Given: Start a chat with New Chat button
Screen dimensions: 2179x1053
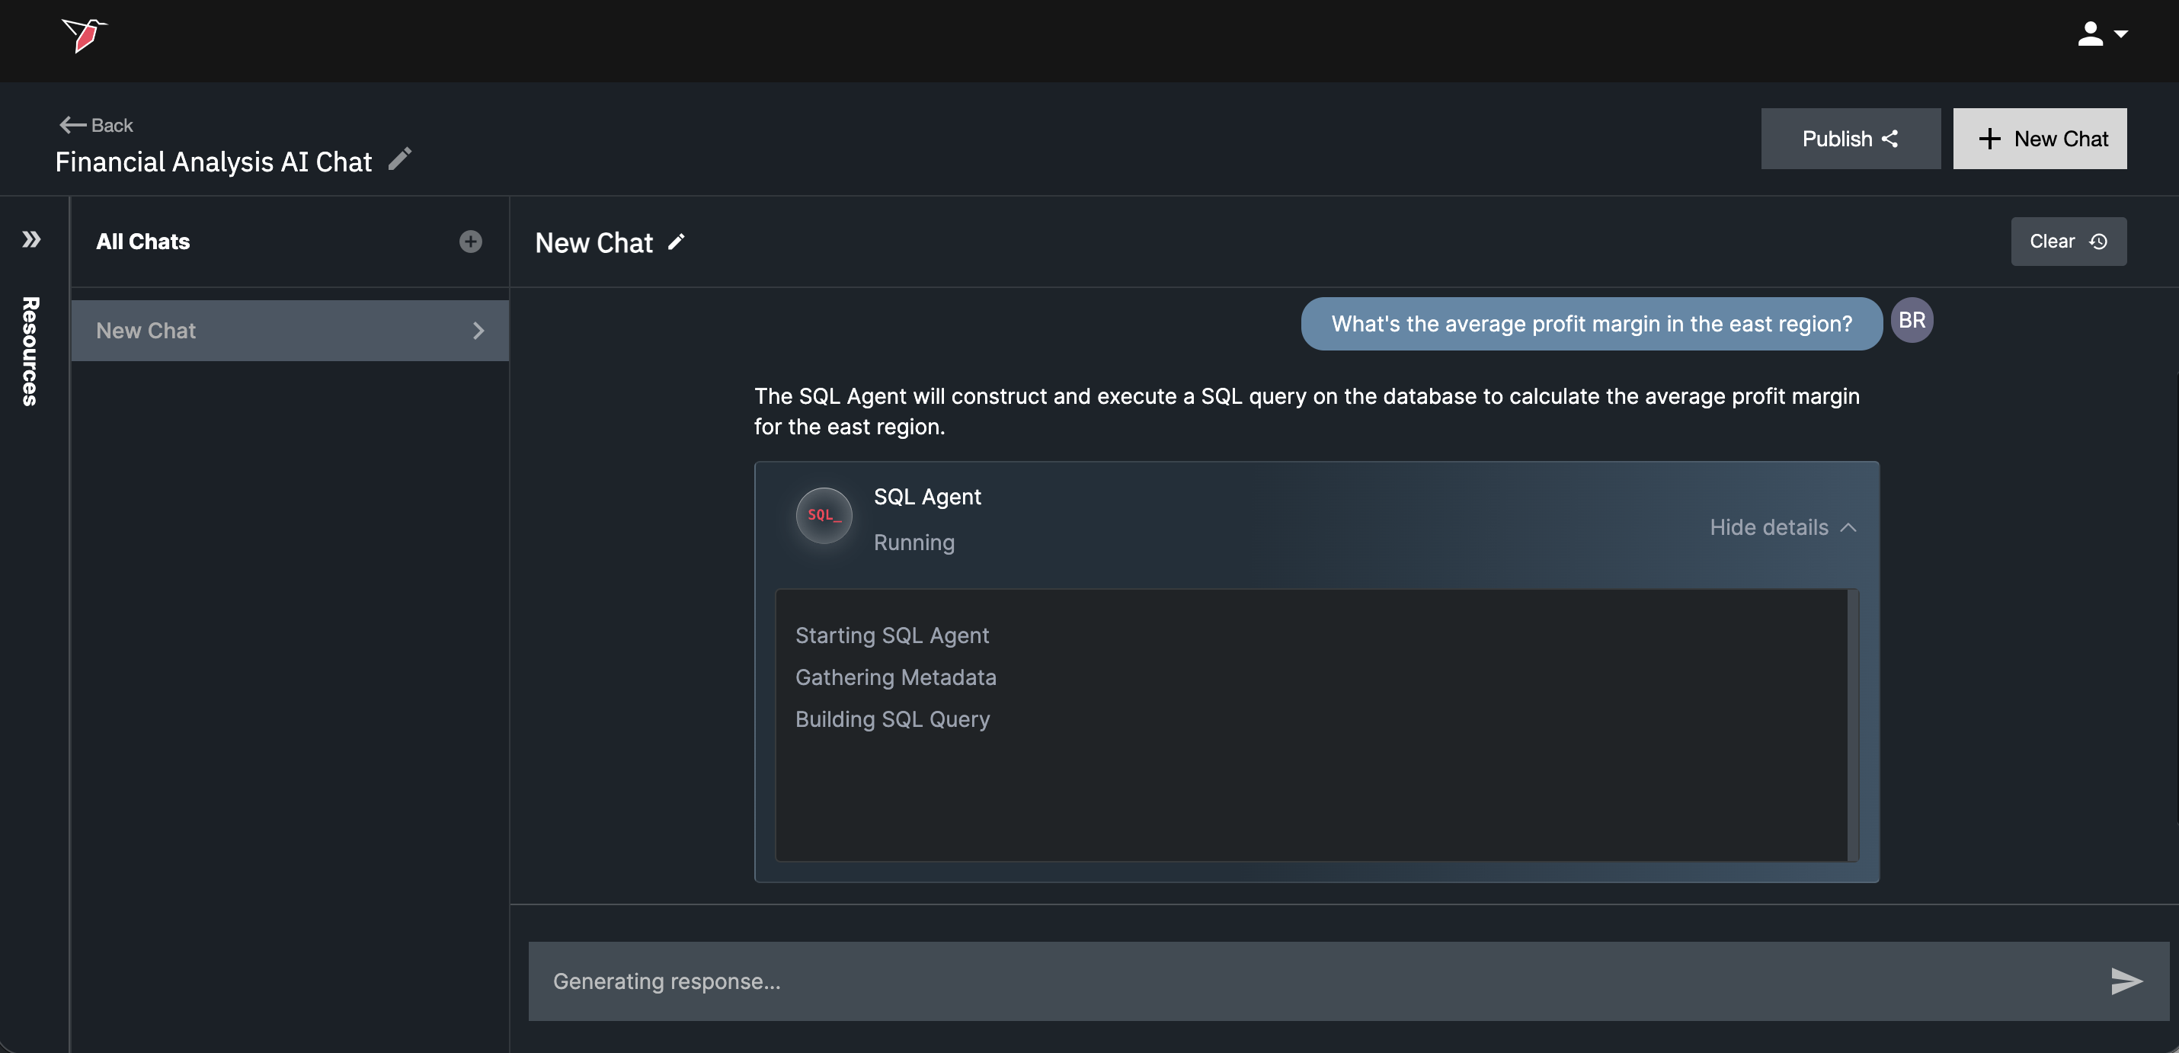Looking at the screenshot, I should tap(2039, 139).
